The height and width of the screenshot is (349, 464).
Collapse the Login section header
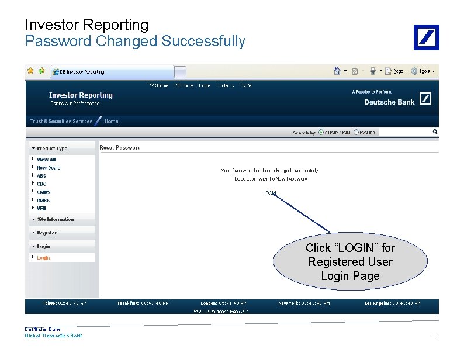62,247
